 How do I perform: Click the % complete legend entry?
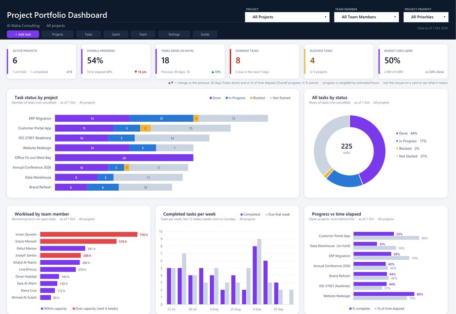pos(359,308)
